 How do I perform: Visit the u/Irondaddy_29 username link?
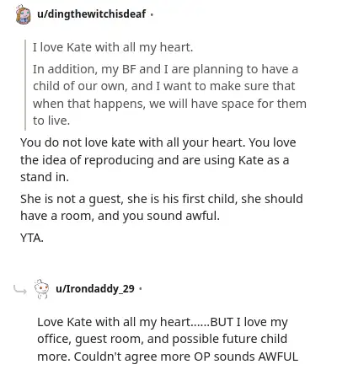pyautogui.click(x=95, y=288)
